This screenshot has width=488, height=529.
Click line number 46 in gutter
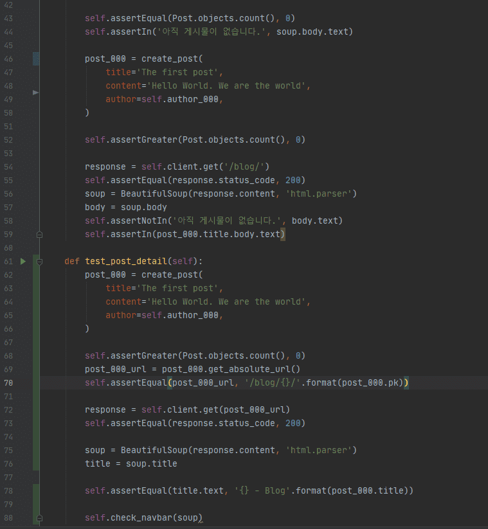point(8,59)
